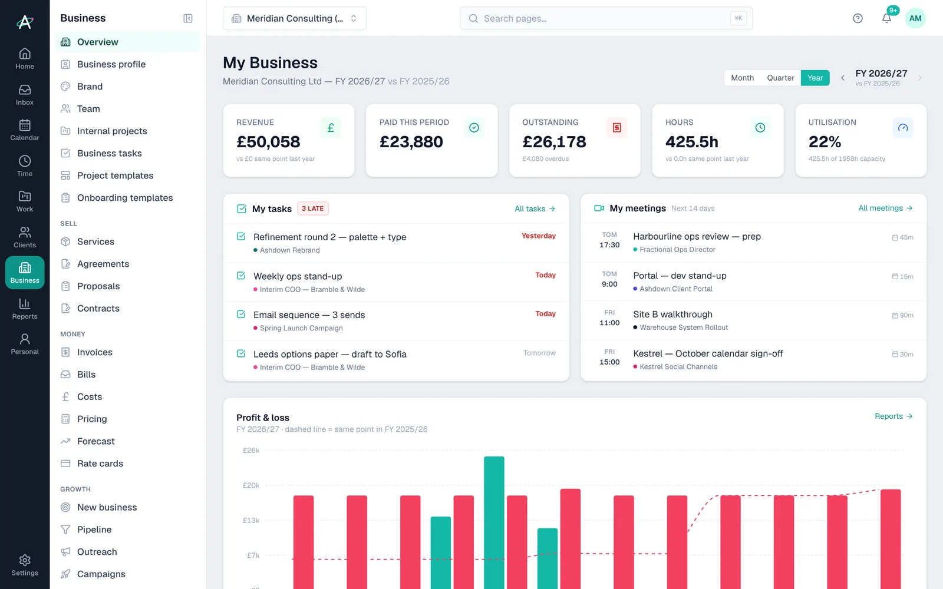Open Home in the left rail

[25, 59]
